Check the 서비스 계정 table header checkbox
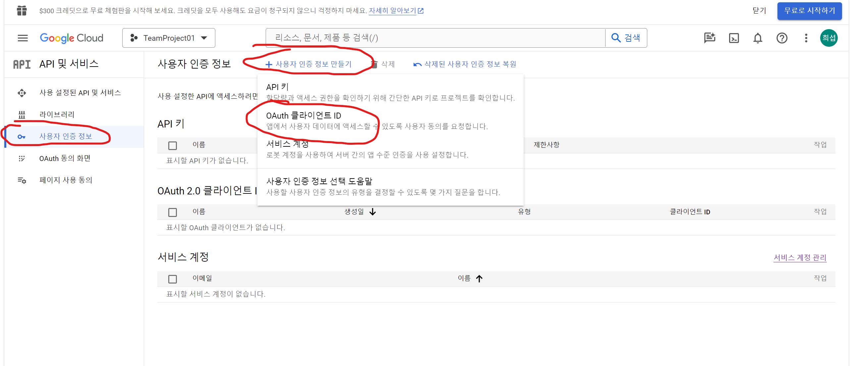The width and height of the screenshot is (850, 366). pyautogui.click(x=173, y=279)
